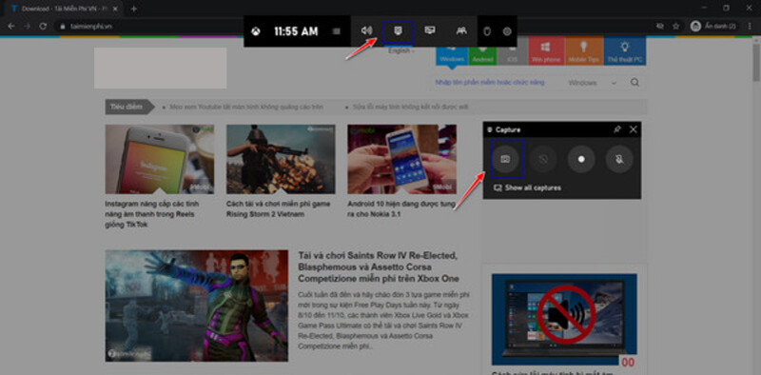Click record last 30 seconds button

543,159
